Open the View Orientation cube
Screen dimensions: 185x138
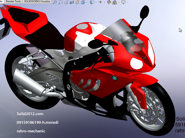click(83, 2)
